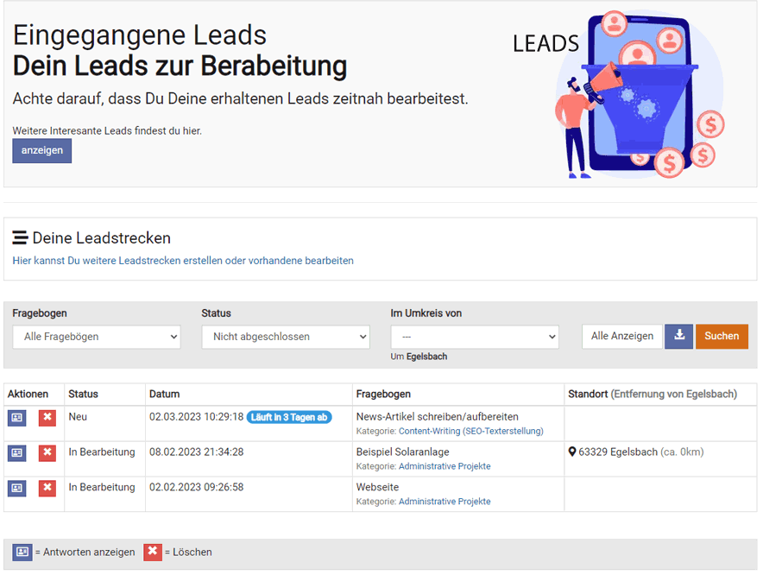Open the Im Umkreis von dropdown
The height and width of the screenshot is (575, 763).
click(475, 337)
